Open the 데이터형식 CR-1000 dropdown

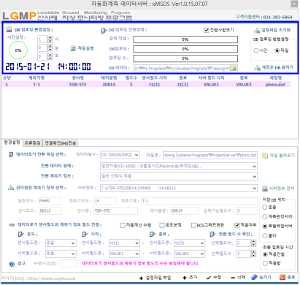120,155
